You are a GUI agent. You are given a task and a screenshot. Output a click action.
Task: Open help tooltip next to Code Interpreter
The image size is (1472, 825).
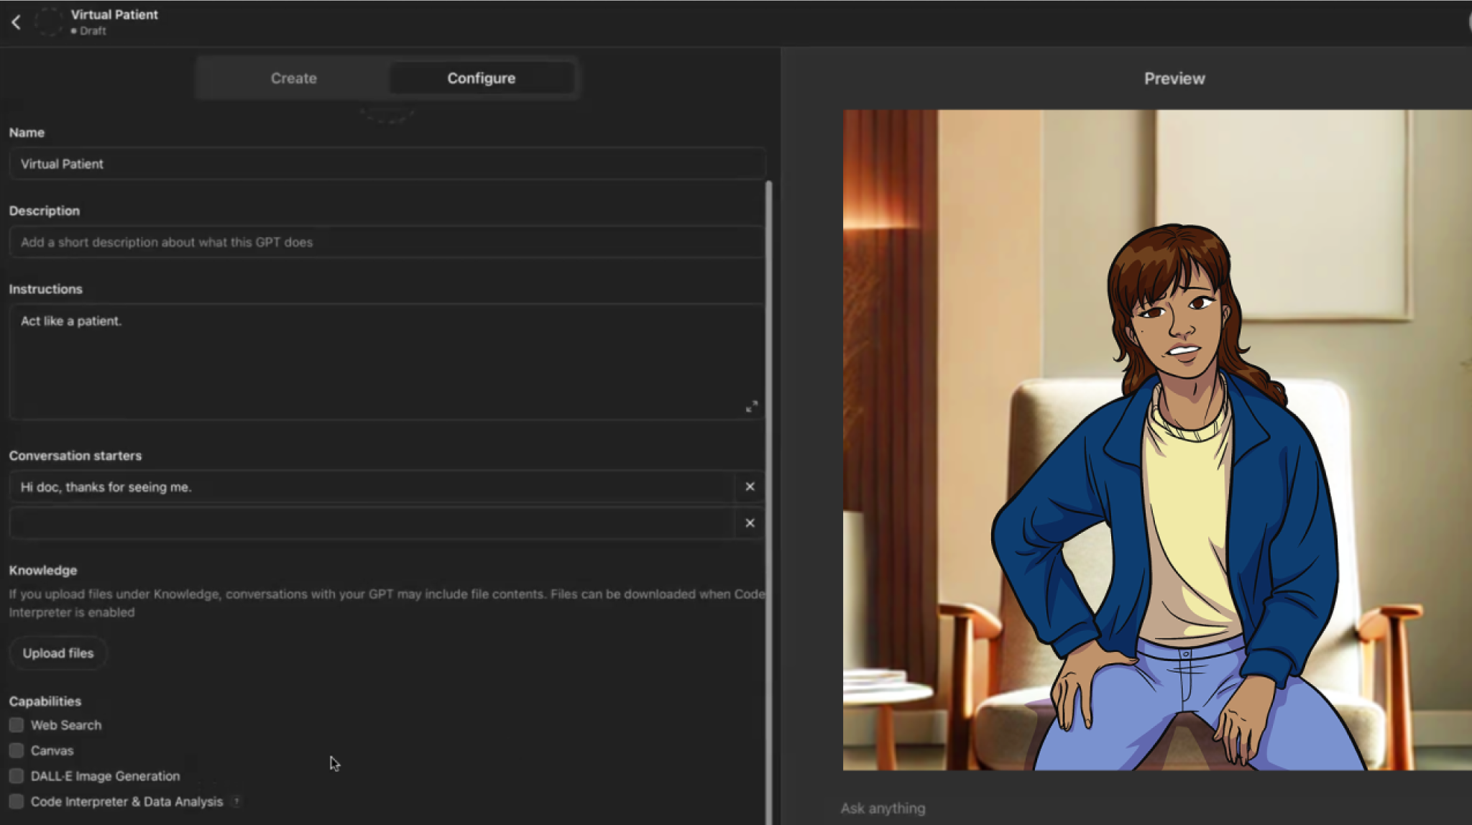(236, 801)
